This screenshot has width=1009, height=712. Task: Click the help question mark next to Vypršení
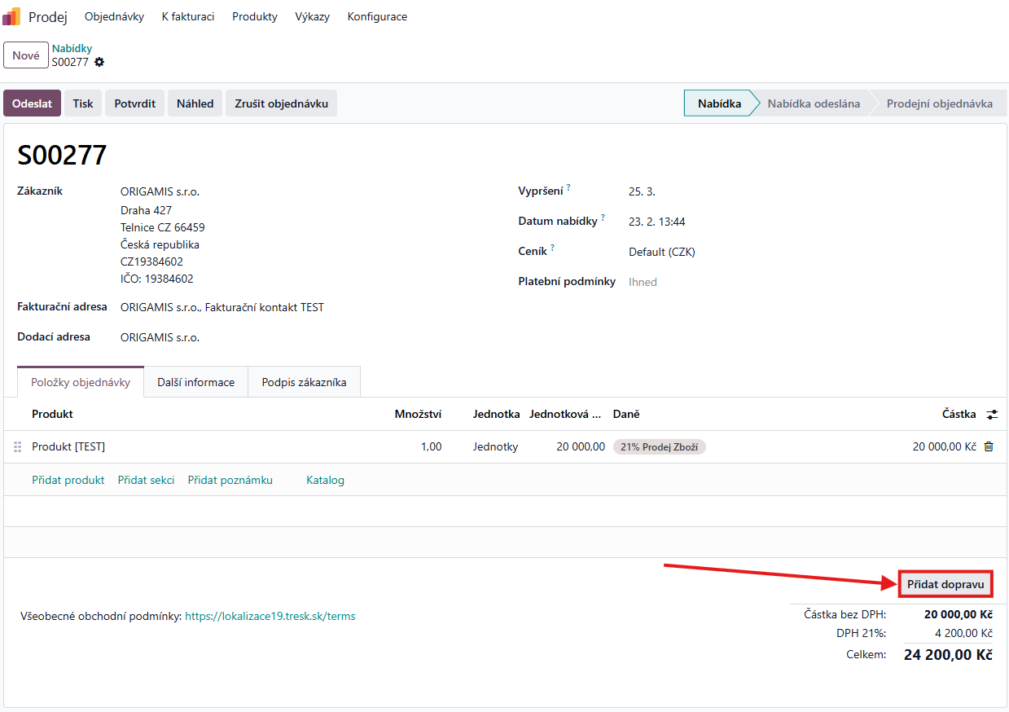point(568,188)
